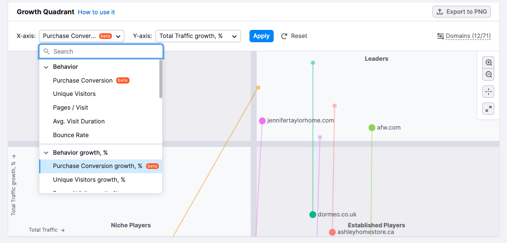Select Avg. Visit Duration option
Image resolution: width=507 pixels, height=243 pixels.
101,121
